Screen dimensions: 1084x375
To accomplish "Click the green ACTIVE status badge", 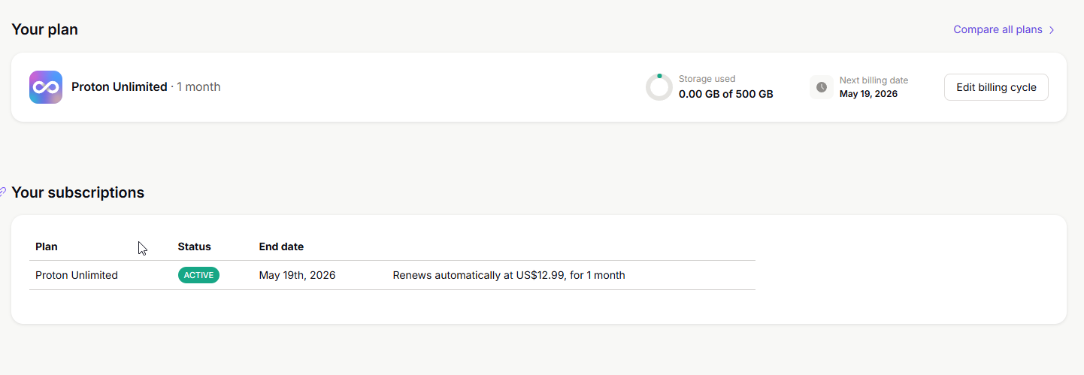I will (198, 275).
